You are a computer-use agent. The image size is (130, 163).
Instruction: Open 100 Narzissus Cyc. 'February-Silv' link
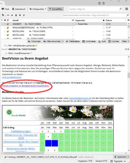pyautogui.click(x=21, y=136)
